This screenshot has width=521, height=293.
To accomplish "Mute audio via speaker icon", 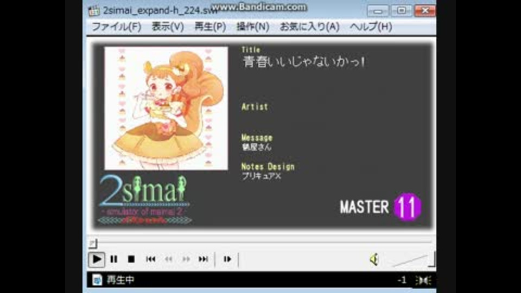I will 374,259.
